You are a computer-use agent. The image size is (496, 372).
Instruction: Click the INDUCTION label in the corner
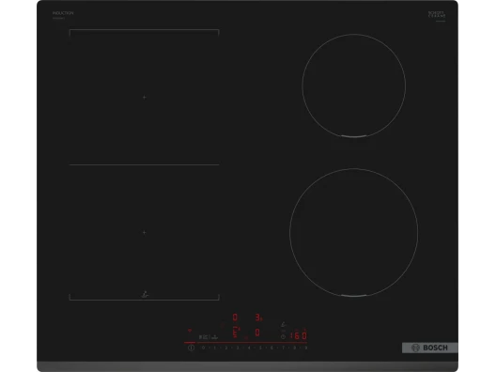(x=63, y=13)
